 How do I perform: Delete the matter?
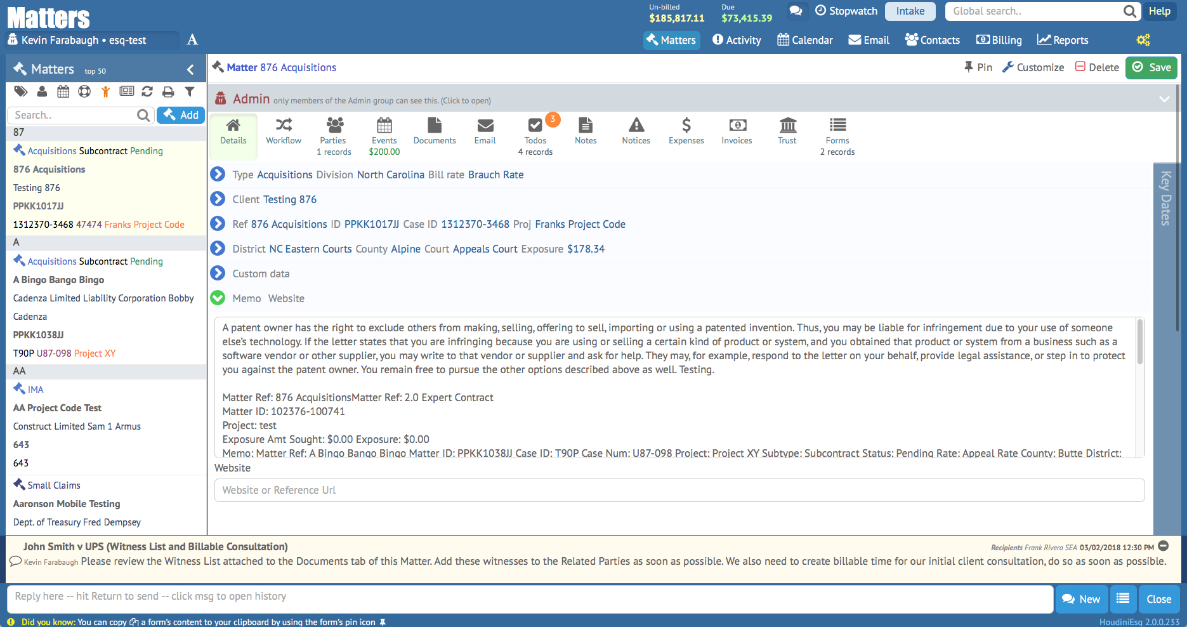[1097, 67]
